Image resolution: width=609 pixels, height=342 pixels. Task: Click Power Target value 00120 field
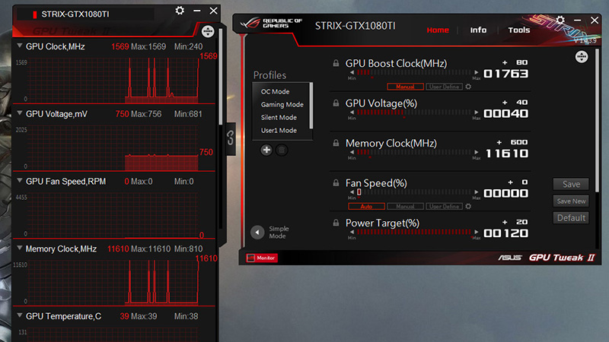point(505,233)
